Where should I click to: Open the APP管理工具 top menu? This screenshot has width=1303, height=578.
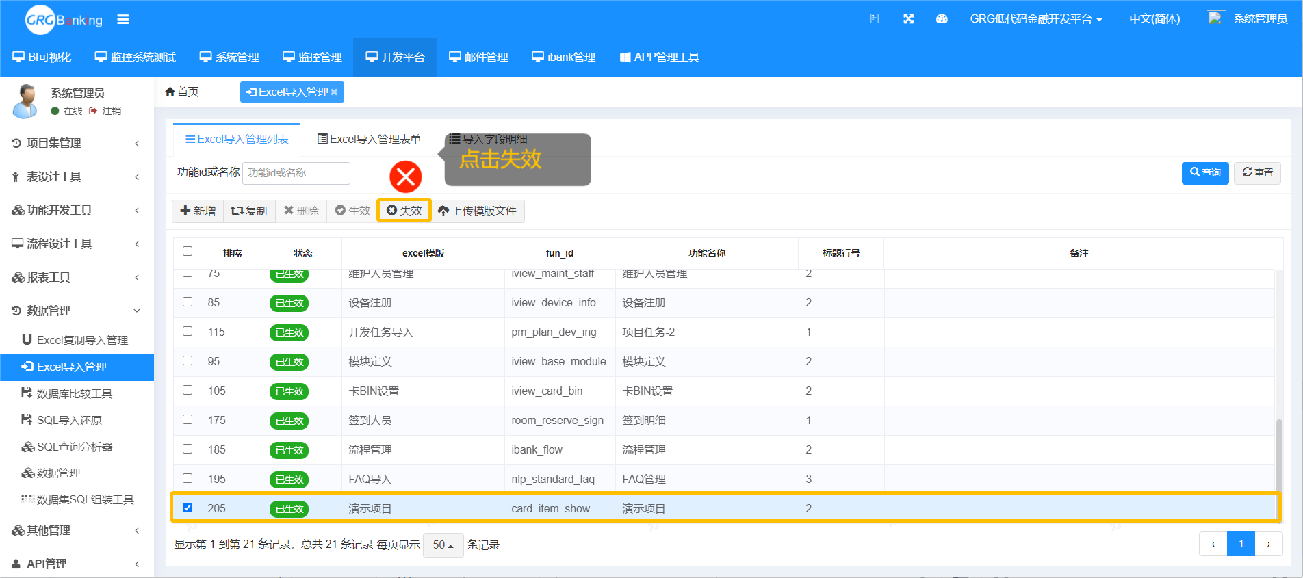pos(660,57)
